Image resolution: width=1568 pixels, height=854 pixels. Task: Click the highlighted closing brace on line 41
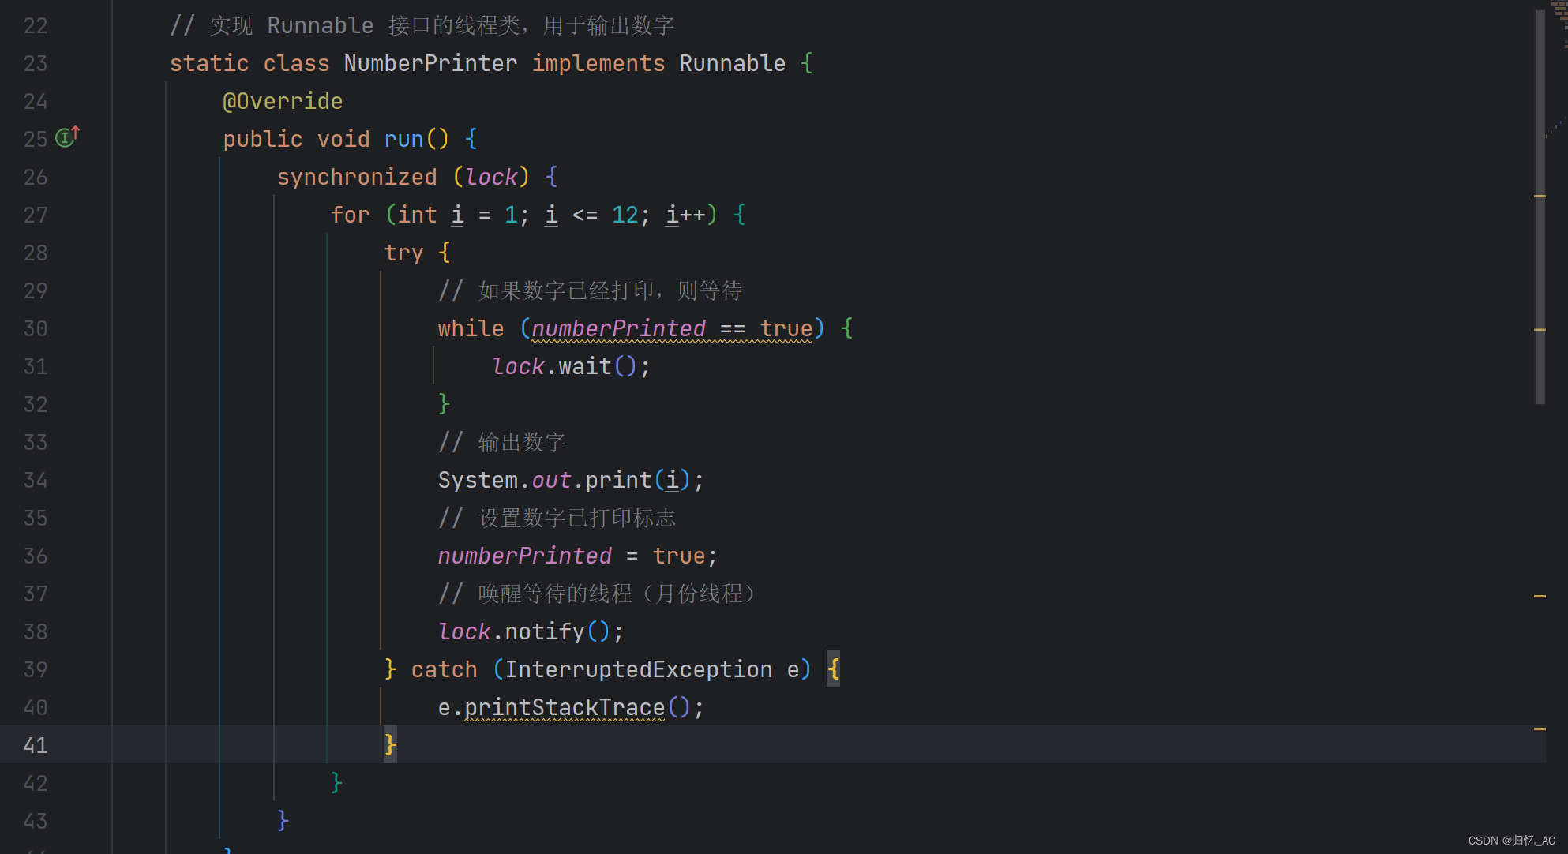(390, 745)
